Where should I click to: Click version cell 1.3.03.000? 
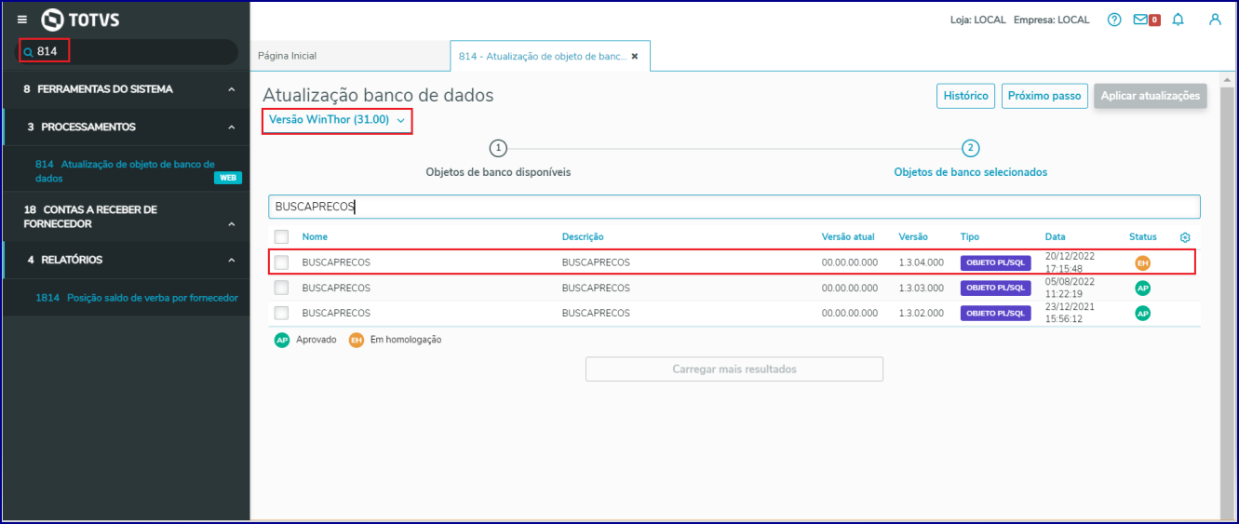pos(922,288)
